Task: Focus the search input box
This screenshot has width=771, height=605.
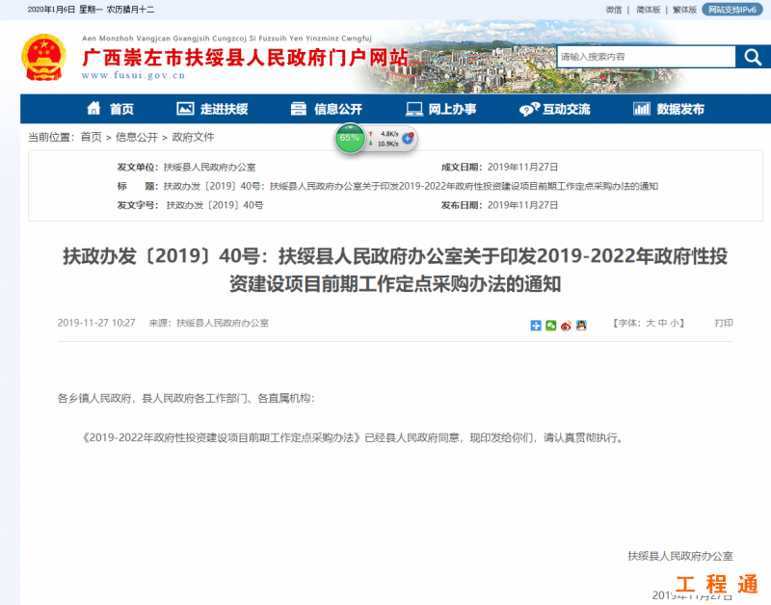Action: (x=644, y=57)
